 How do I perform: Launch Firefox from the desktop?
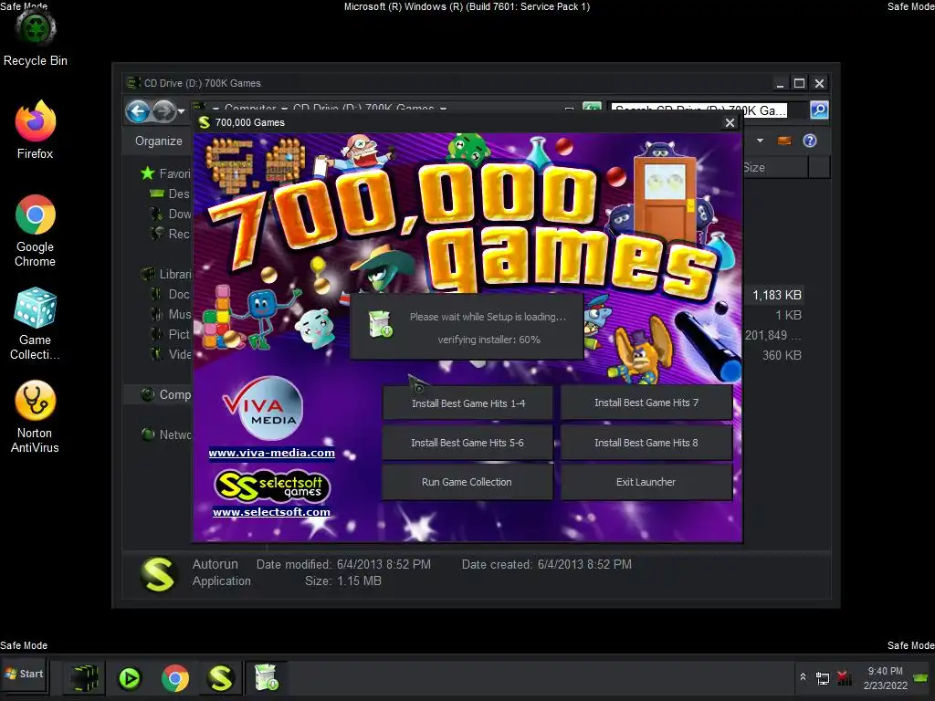coord(36,130)
